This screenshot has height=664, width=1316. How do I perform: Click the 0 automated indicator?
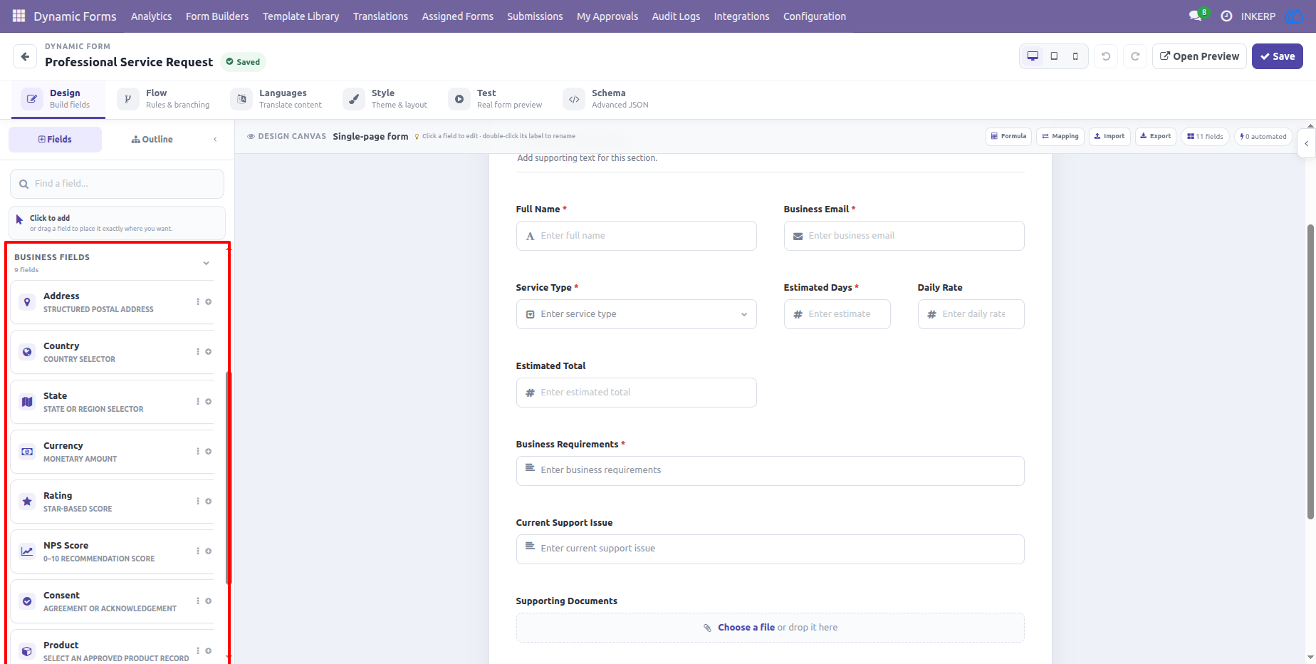[x=1263, y=136]
